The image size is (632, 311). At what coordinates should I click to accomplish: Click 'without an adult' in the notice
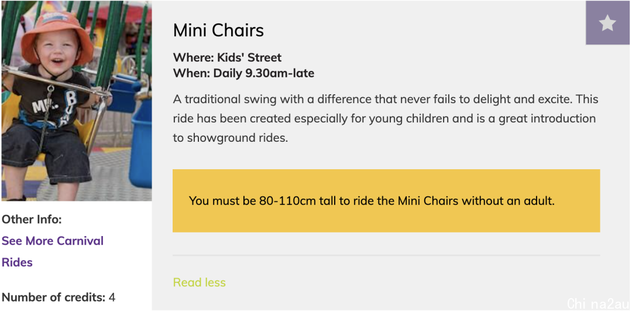[x=508, y=201]
